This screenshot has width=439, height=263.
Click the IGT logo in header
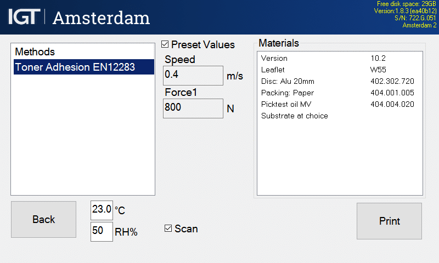tap(23, 17)
